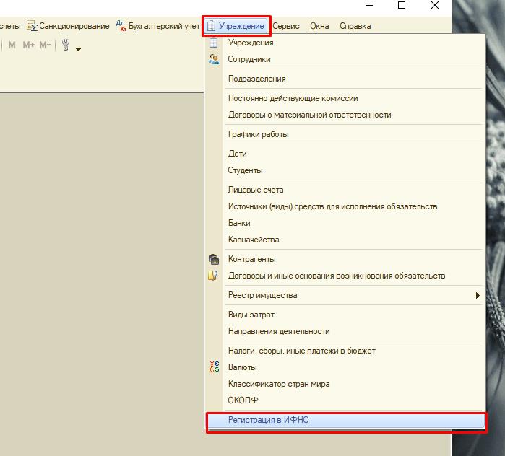Open the Сервис menu
Screen dimensions: 505x456
tap(288, 26)
